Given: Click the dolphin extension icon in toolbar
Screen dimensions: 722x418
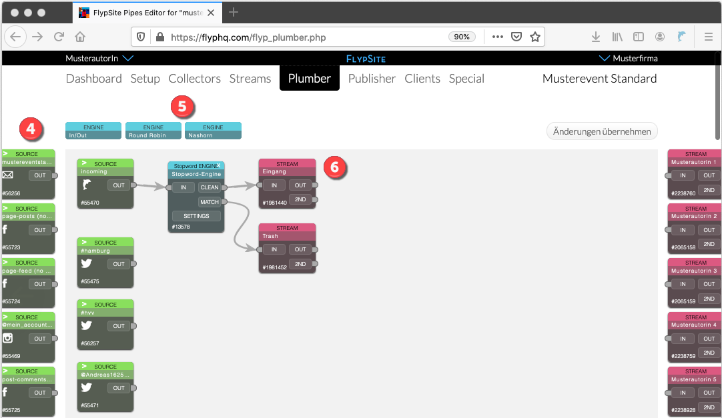Looking at the screenshot, I should [x=681, y=37].
